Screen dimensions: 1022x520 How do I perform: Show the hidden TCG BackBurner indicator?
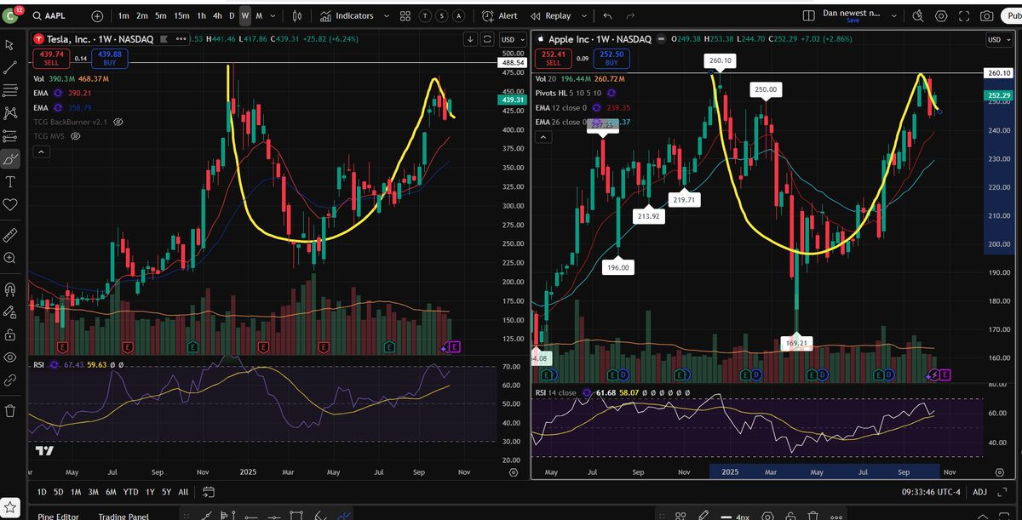pos(118,123)
